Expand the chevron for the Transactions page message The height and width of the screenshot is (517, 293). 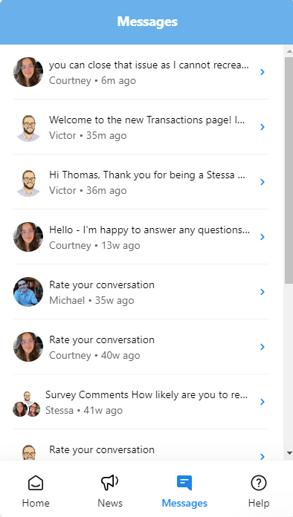point(263,127)
